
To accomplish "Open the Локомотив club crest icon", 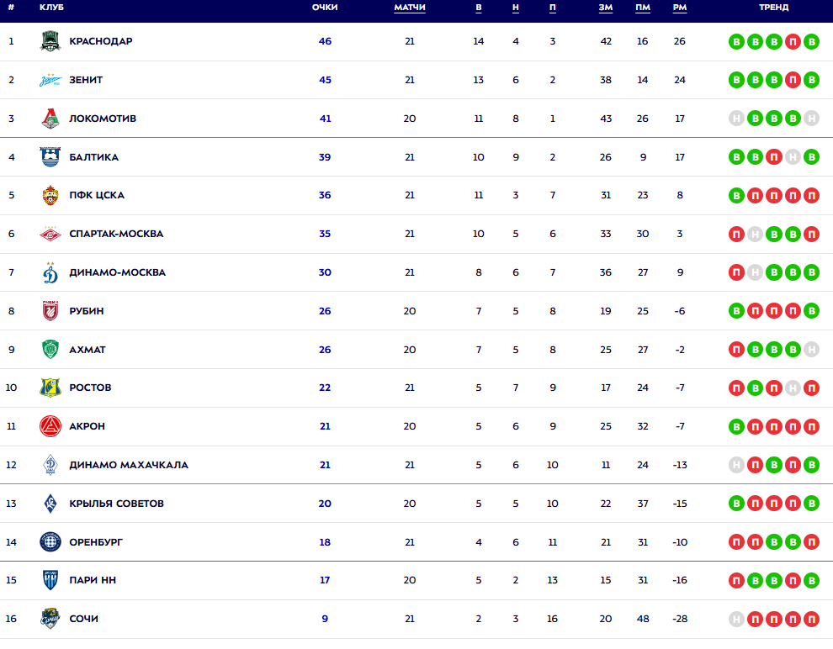I will (x=50, y=119).
